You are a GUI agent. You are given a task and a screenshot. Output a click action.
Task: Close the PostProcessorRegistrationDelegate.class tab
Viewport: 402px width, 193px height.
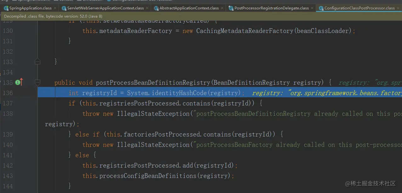point(312,8)
